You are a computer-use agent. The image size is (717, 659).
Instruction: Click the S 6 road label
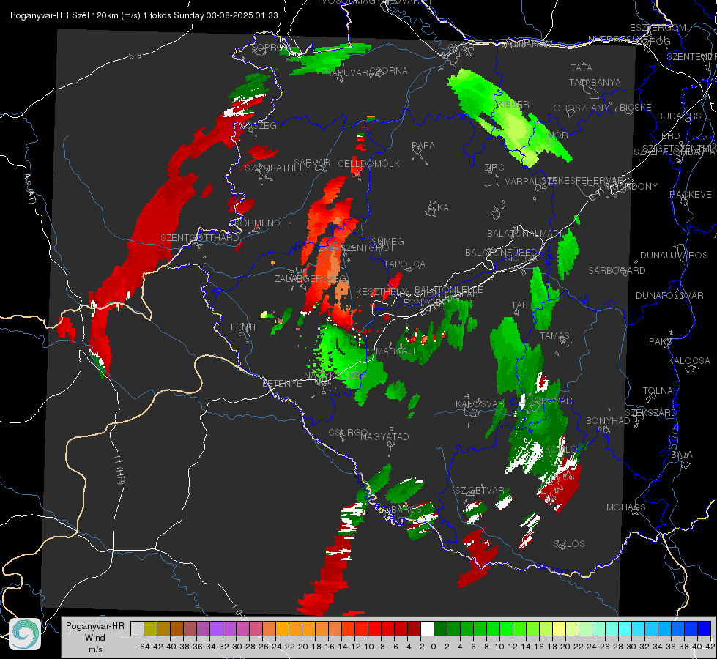pyautogui.click(x=135, y=56)
